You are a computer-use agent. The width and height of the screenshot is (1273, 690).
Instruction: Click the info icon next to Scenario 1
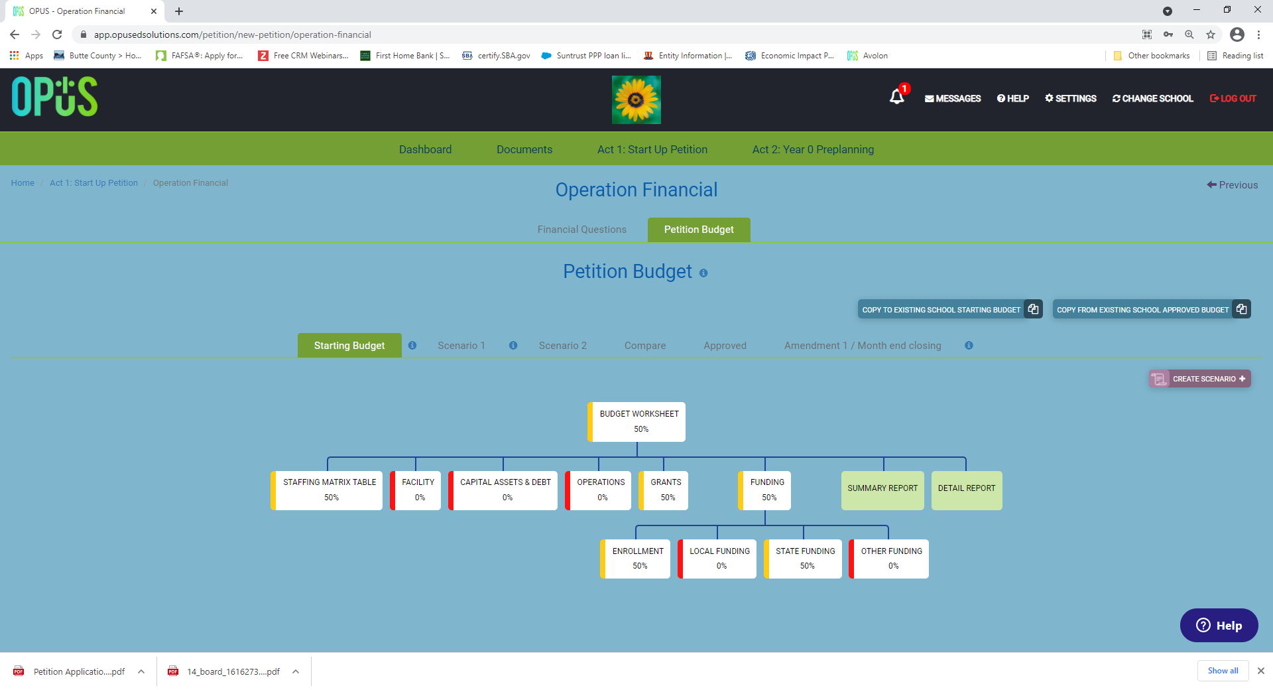(513, 346)
